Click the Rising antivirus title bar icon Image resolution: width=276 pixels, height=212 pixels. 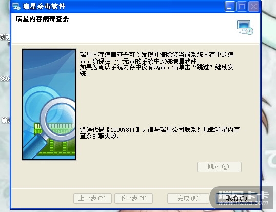point(16,6)
